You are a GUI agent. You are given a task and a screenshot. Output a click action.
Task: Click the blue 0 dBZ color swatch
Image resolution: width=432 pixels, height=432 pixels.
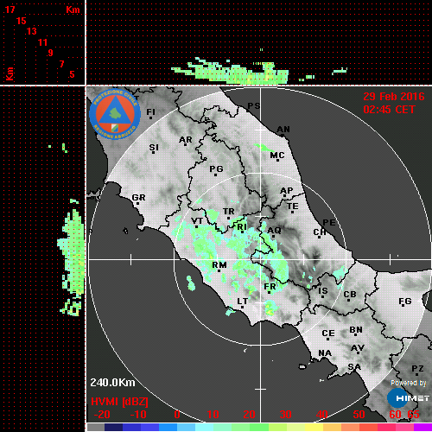point(168,427)
